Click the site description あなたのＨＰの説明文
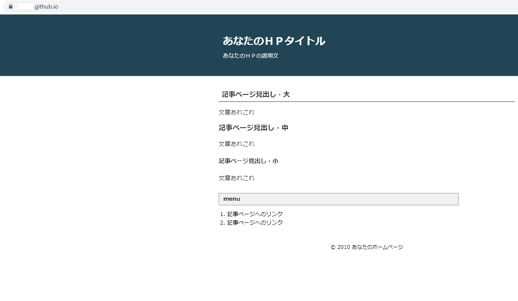 (x=250, y=56)
